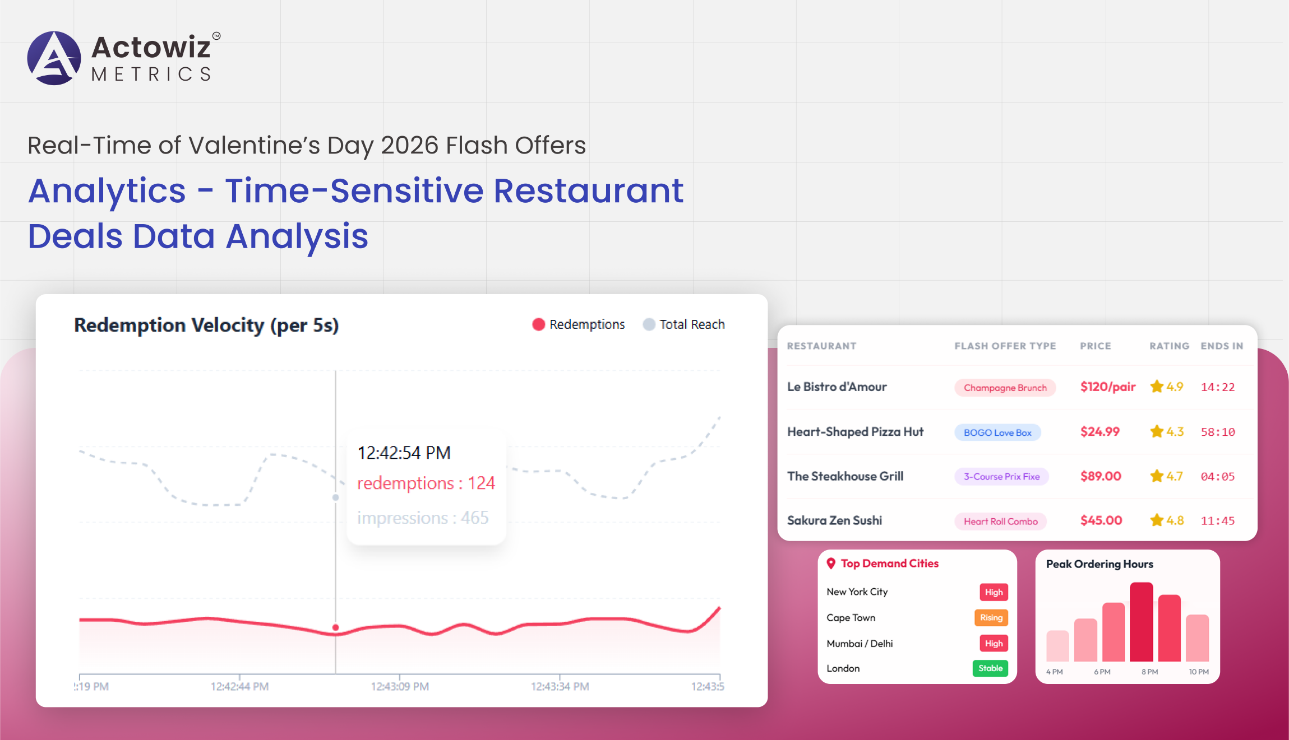Click the Actowiz Metrics logo icon

[x=54, y=58]
